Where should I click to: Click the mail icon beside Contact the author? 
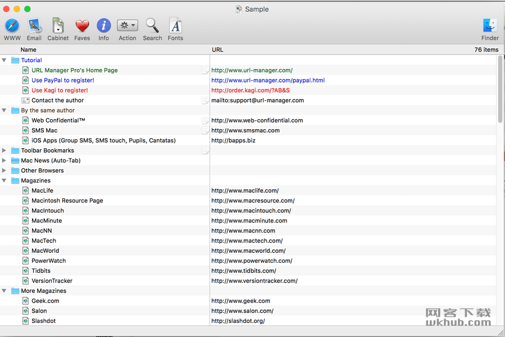tap(25, 101)
